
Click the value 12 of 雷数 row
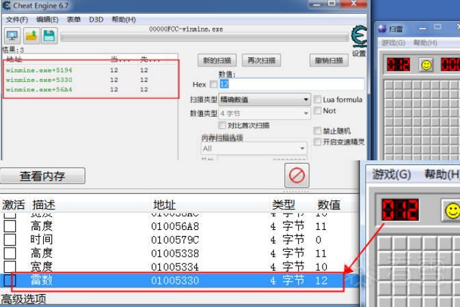[321, 280]
